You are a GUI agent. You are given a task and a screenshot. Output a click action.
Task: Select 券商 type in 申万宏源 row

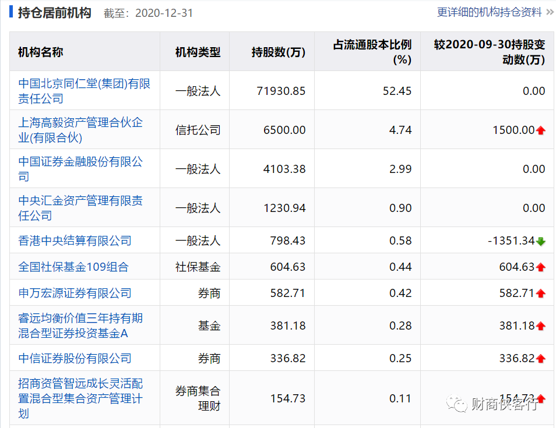209,293
